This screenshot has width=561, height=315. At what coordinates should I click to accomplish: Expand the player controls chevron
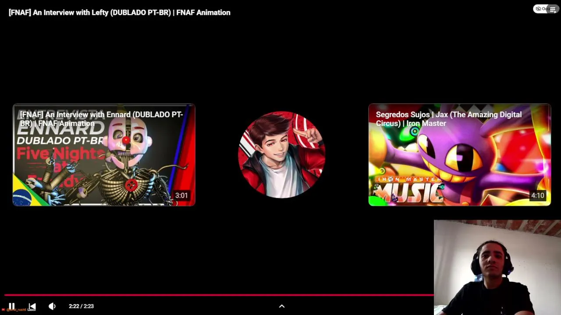point(282,306)
